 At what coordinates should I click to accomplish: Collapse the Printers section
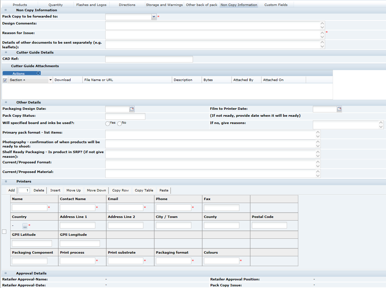5,182
